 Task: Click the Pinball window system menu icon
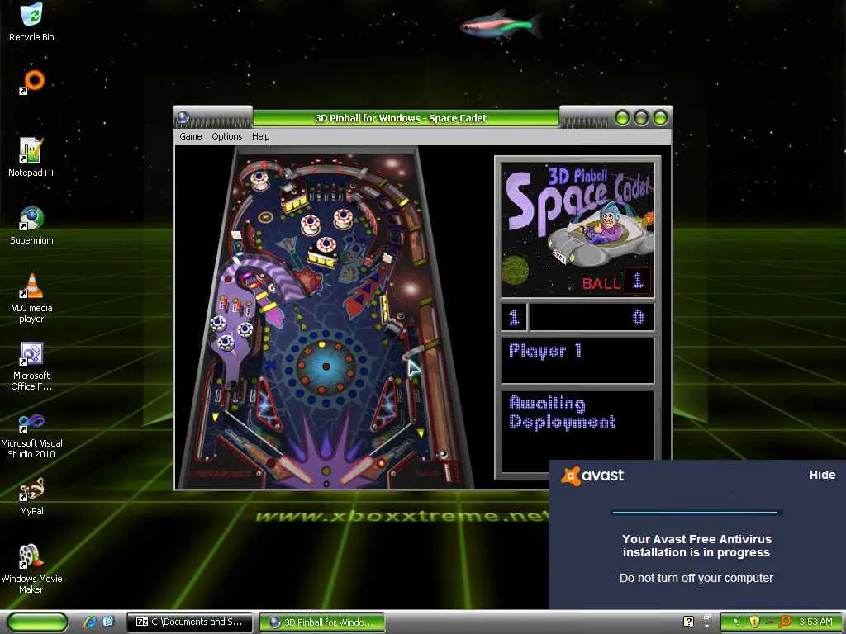(183, 117)
